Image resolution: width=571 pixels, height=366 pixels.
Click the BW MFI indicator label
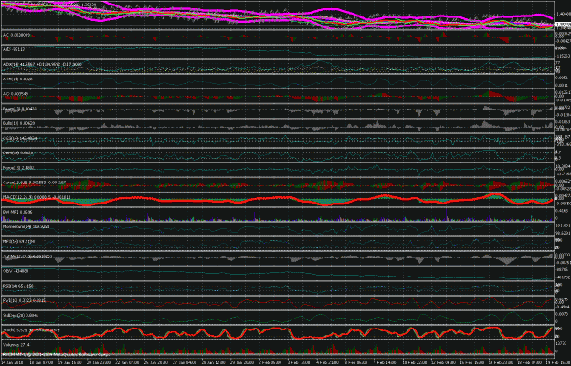(x=17, y=212)
